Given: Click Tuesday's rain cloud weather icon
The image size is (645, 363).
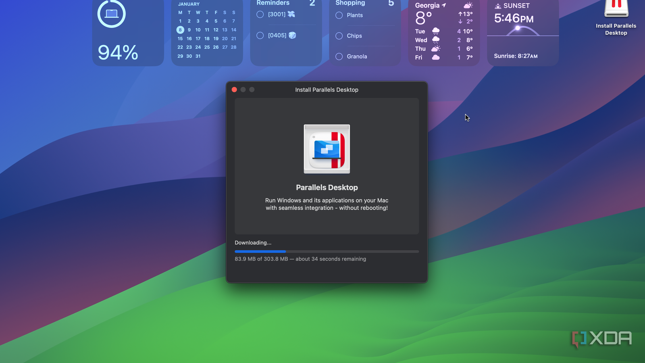Looking at the screenshot, I should (436, 31).
